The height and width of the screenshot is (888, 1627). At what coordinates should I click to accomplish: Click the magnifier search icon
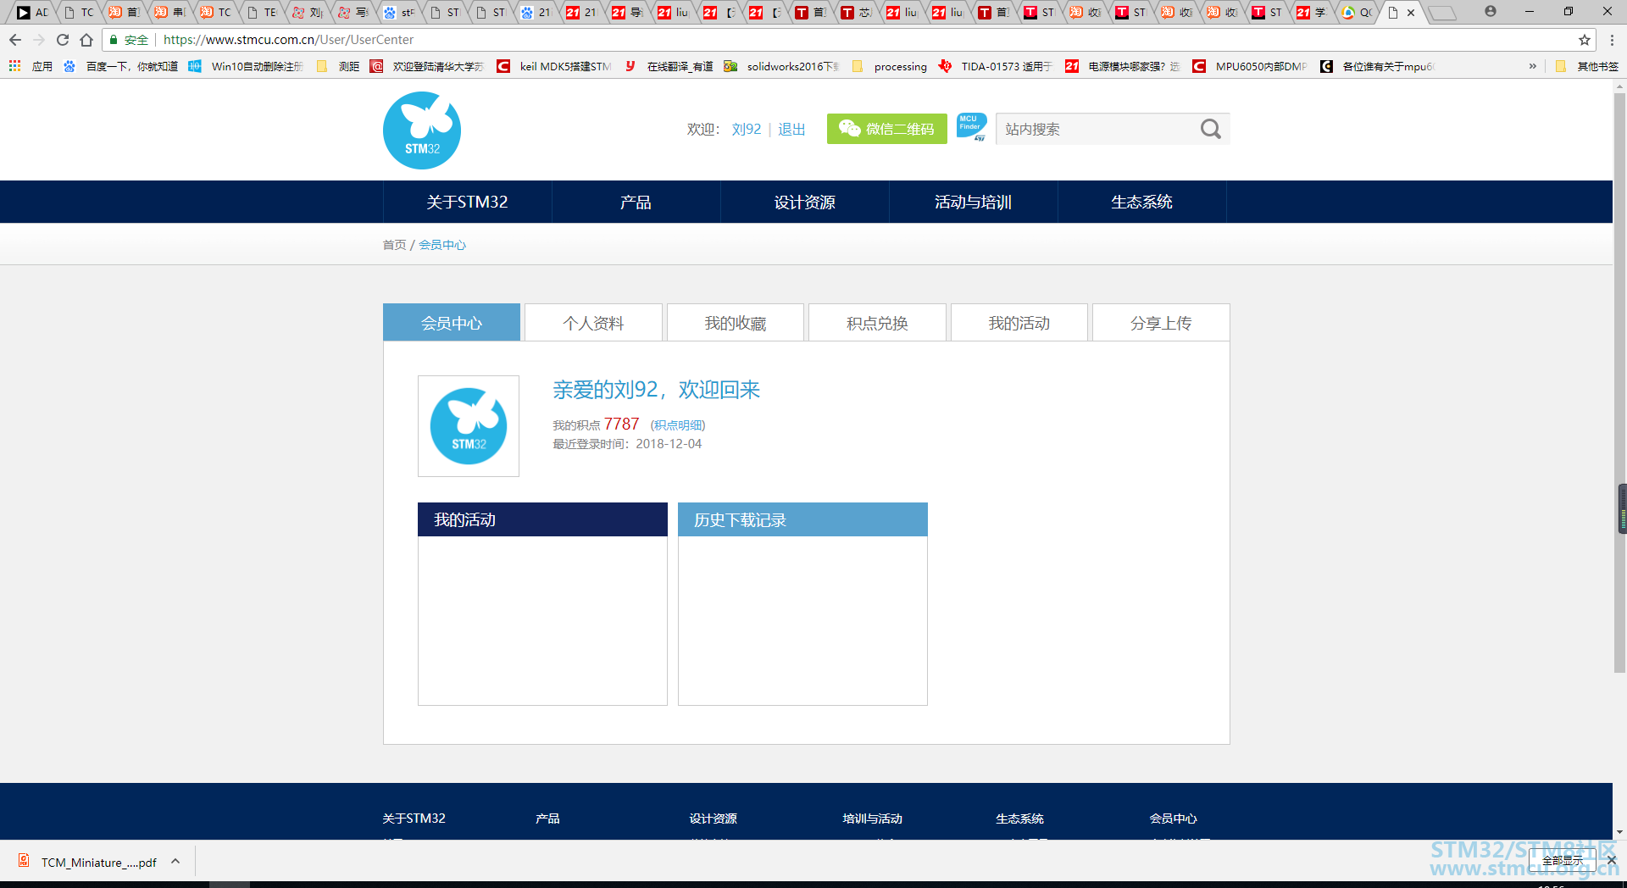[1210, 129]
